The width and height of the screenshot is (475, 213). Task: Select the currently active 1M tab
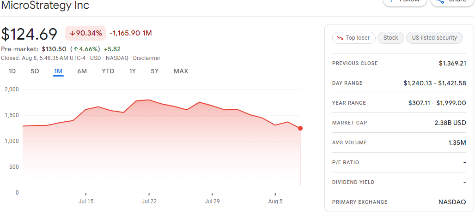point(58,71)
